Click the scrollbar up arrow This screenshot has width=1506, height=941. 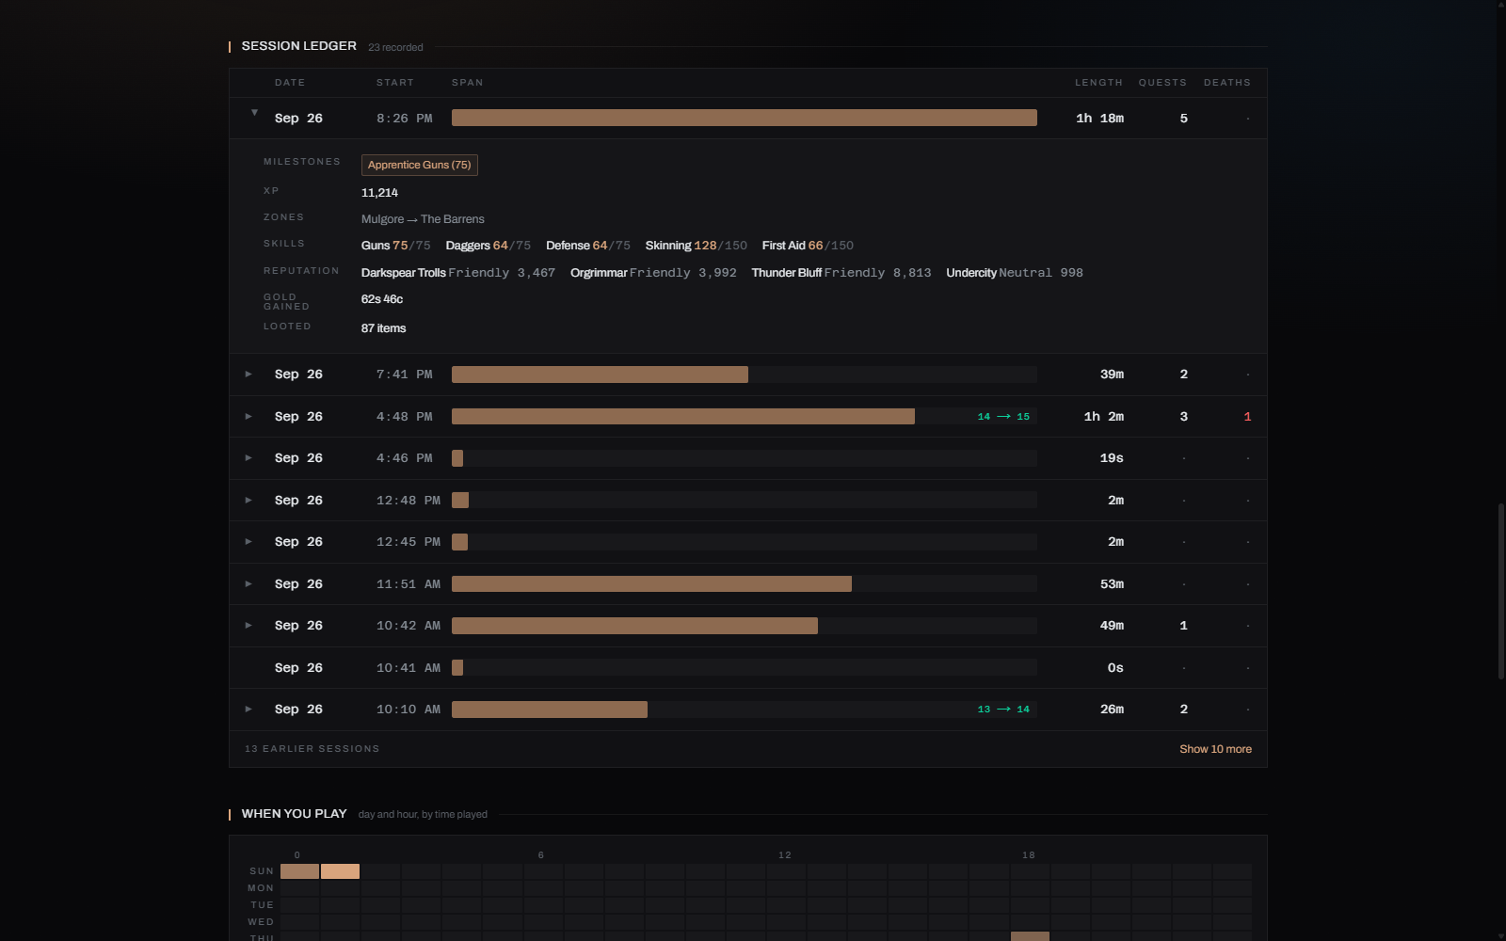[1500, 6]
